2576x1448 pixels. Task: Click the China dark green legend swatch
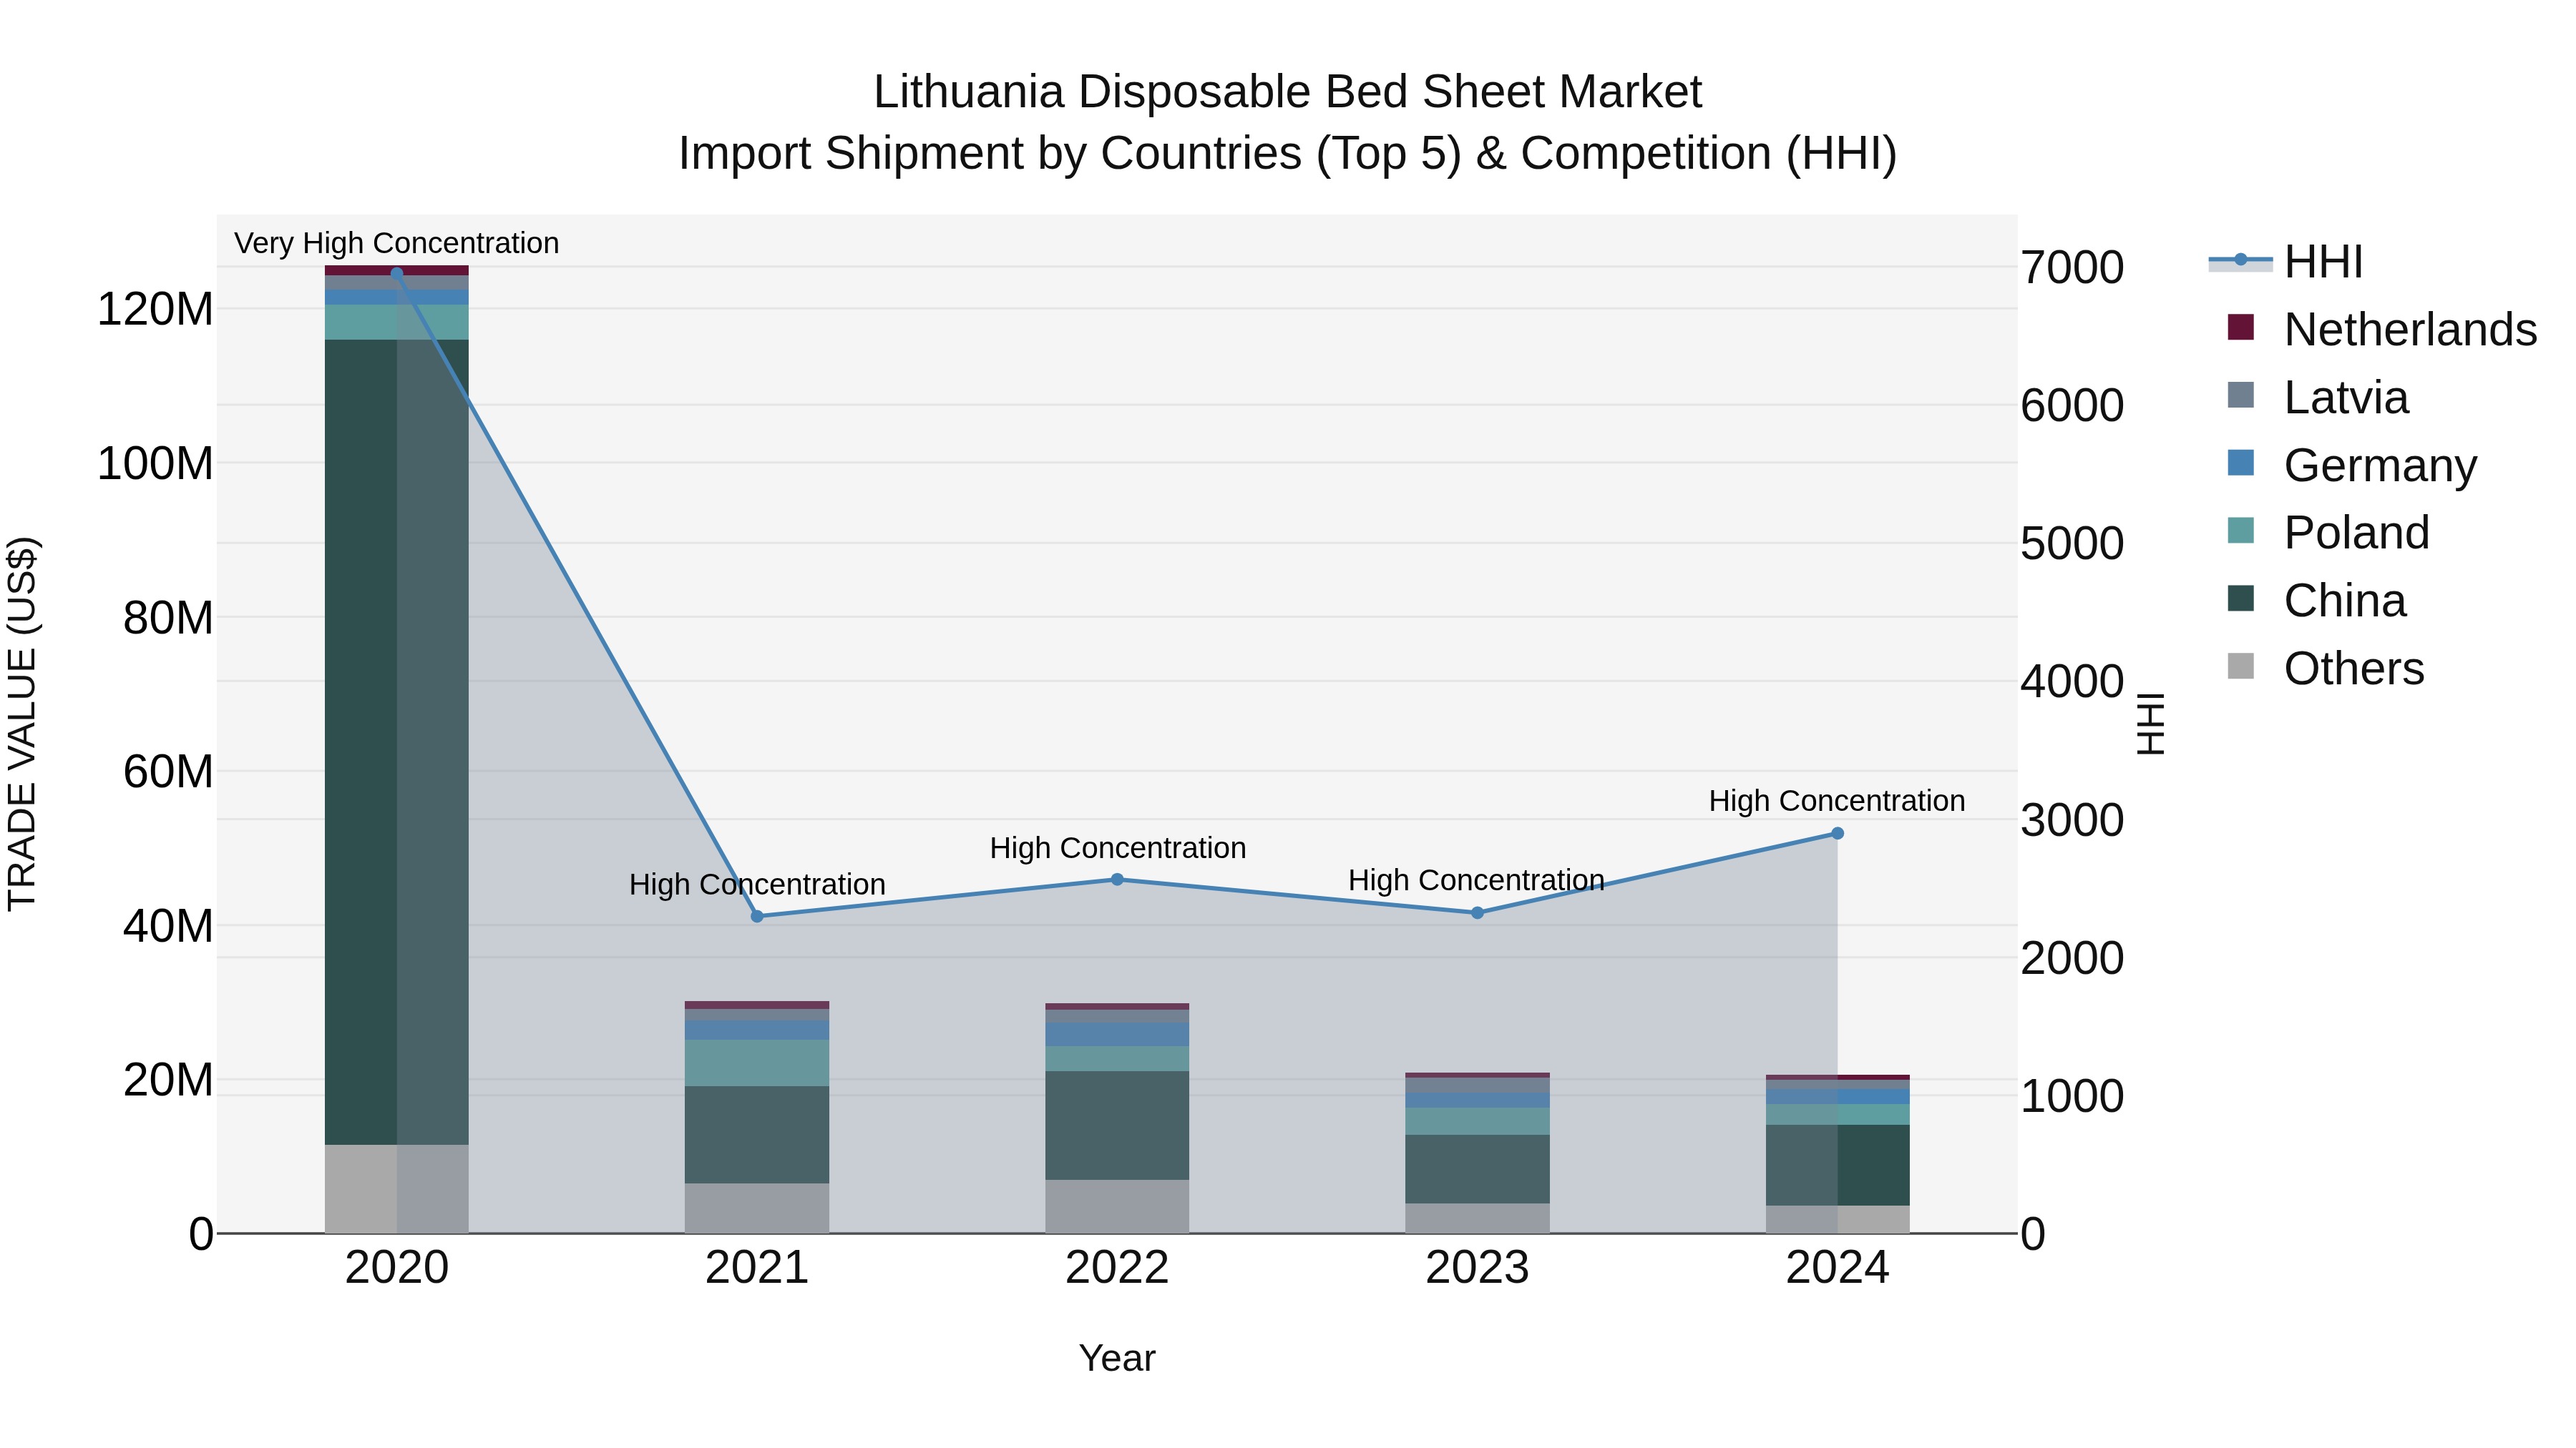pos(2241,598)
